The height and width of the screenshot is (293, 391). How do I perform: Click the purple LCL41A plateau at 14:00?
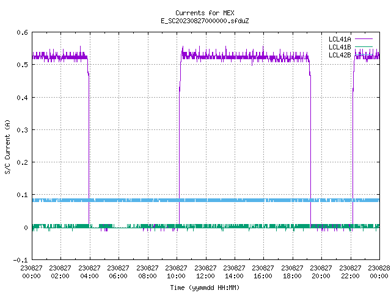pos(235,57)
